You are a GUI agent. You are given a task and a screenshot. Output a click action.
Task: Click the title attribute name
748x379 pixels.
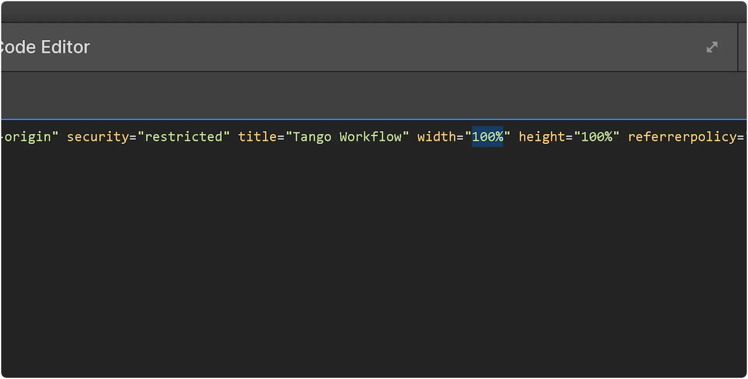(257, 137)
